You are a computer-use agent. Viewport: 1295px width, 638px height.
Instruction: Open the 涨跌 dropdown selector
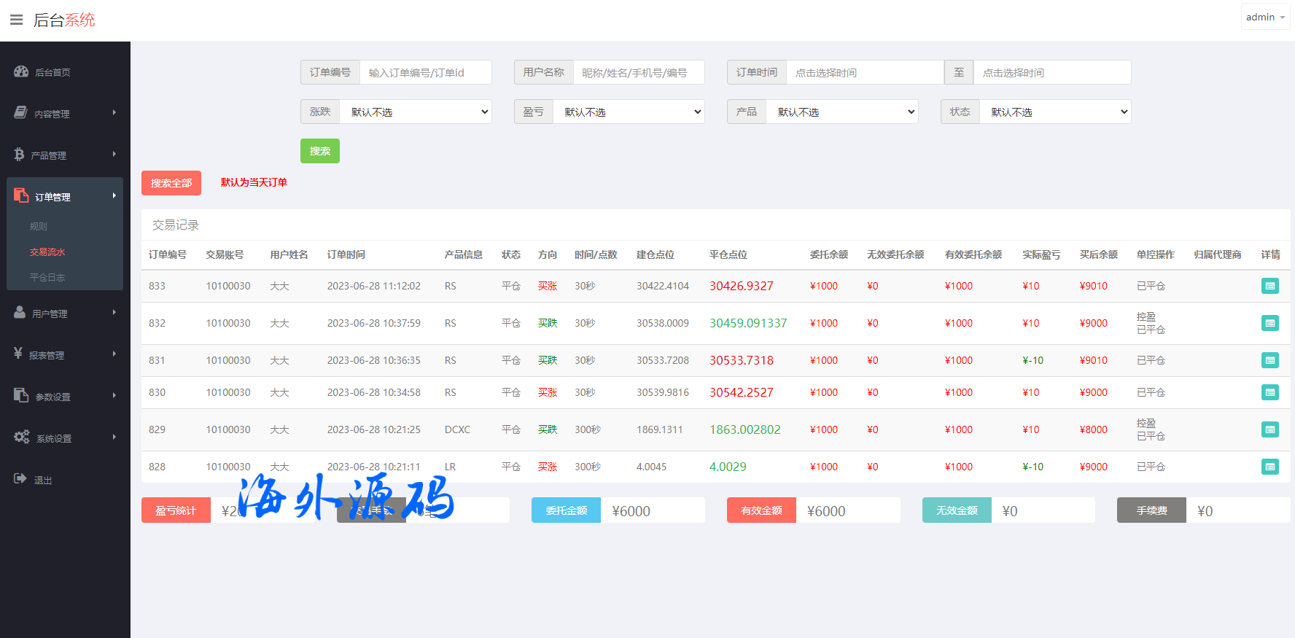(x=416, y=112)
